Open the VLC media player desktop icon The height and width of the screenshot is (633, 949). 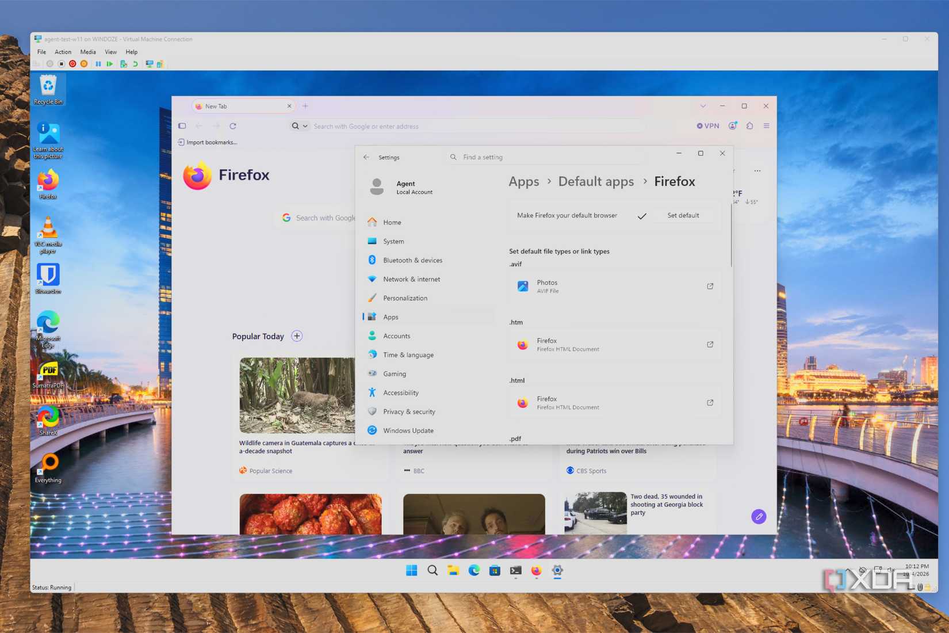point(48,234)
